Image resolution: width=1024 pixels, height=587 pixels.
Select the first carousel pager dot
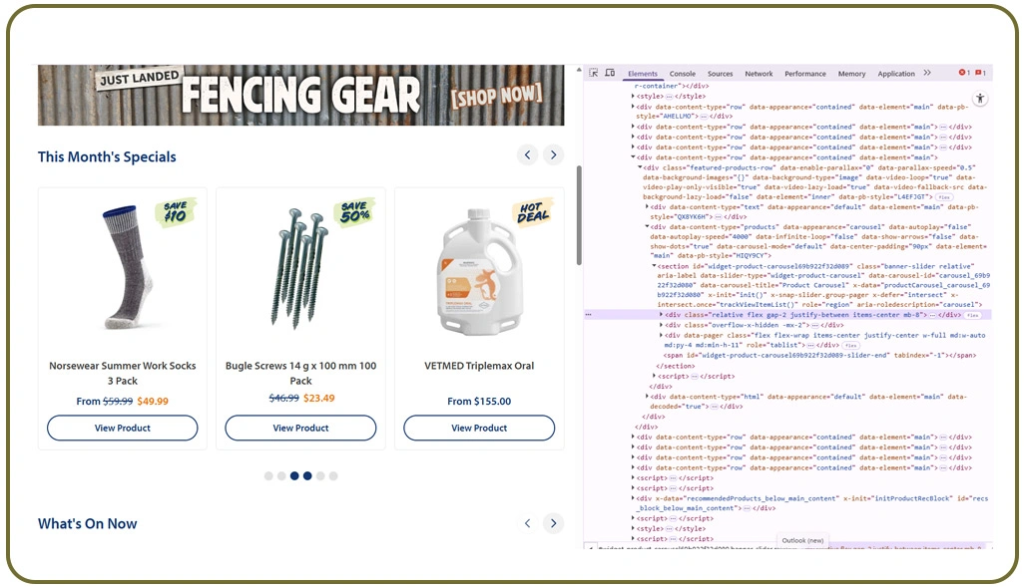(268, 476)
